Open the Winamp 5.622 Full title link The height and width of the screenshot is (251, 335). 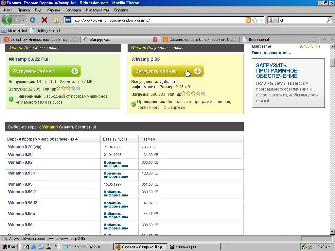tap(29, 59)
